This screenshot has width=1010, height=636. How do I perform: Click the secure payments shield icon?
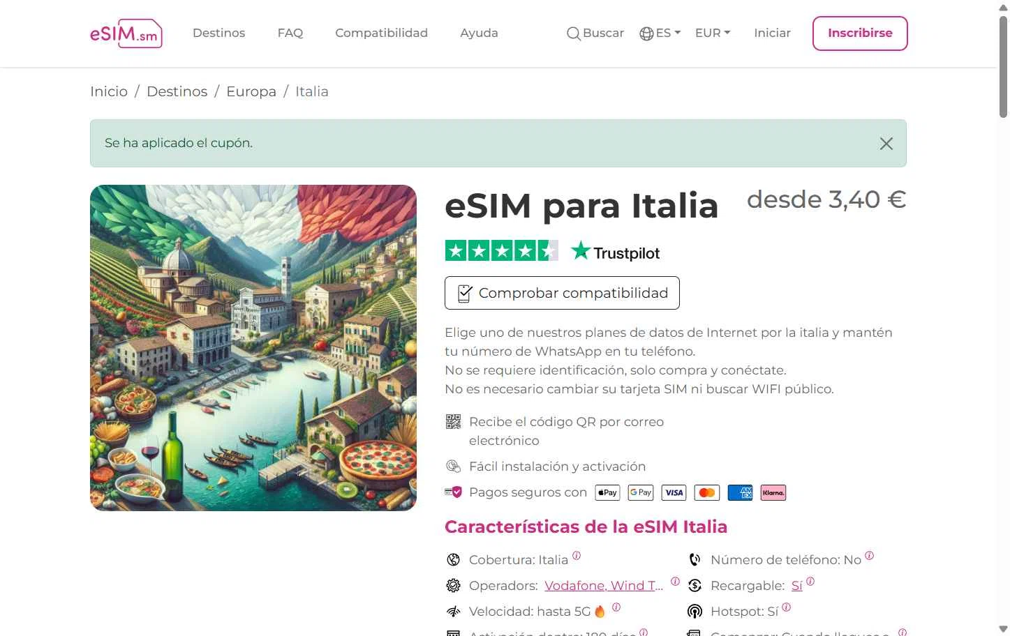[453, 492]
